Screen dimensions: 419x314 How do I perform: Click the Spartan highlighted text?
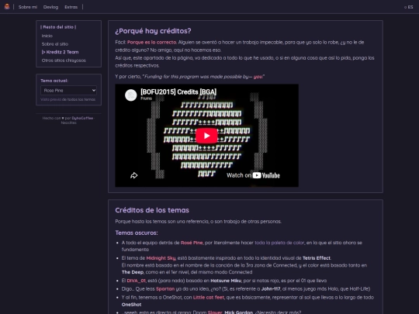pos(165,289)
